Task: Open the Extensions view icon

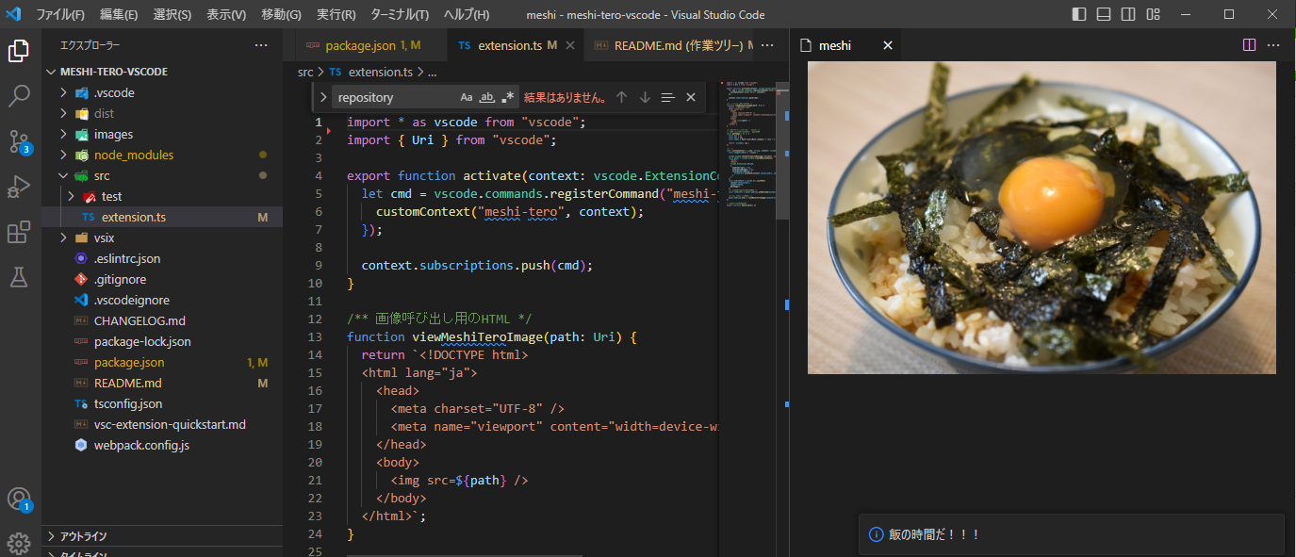Action: click(19, 232)
